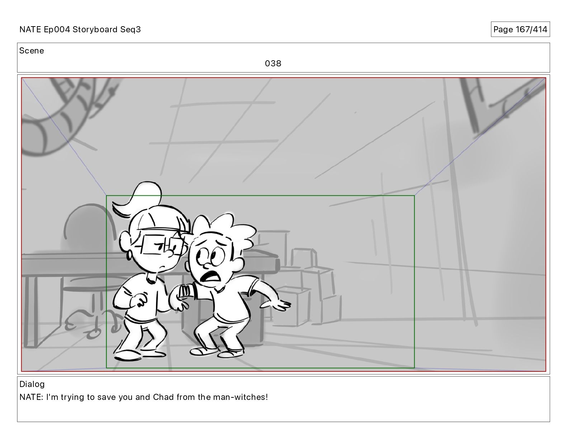
Task: Select the scene number '038'
Action: point(273,63)
